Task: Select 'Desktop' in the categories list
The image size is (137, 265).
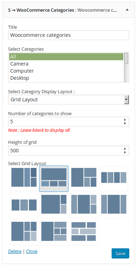Action: click(x=66, y=78)
